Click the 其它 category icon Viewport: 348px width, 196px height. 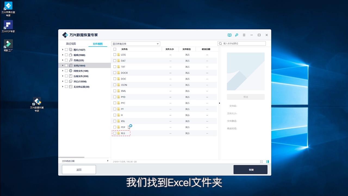click(71, 81)
